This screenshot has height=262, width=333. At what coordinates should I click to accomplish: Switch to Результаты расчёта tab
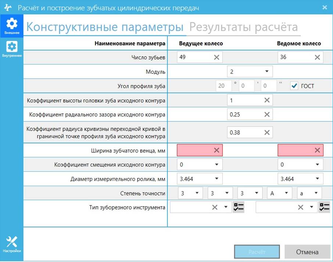pos(243,28)
